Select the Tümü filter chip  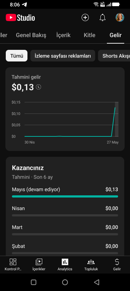click(17, 56)
